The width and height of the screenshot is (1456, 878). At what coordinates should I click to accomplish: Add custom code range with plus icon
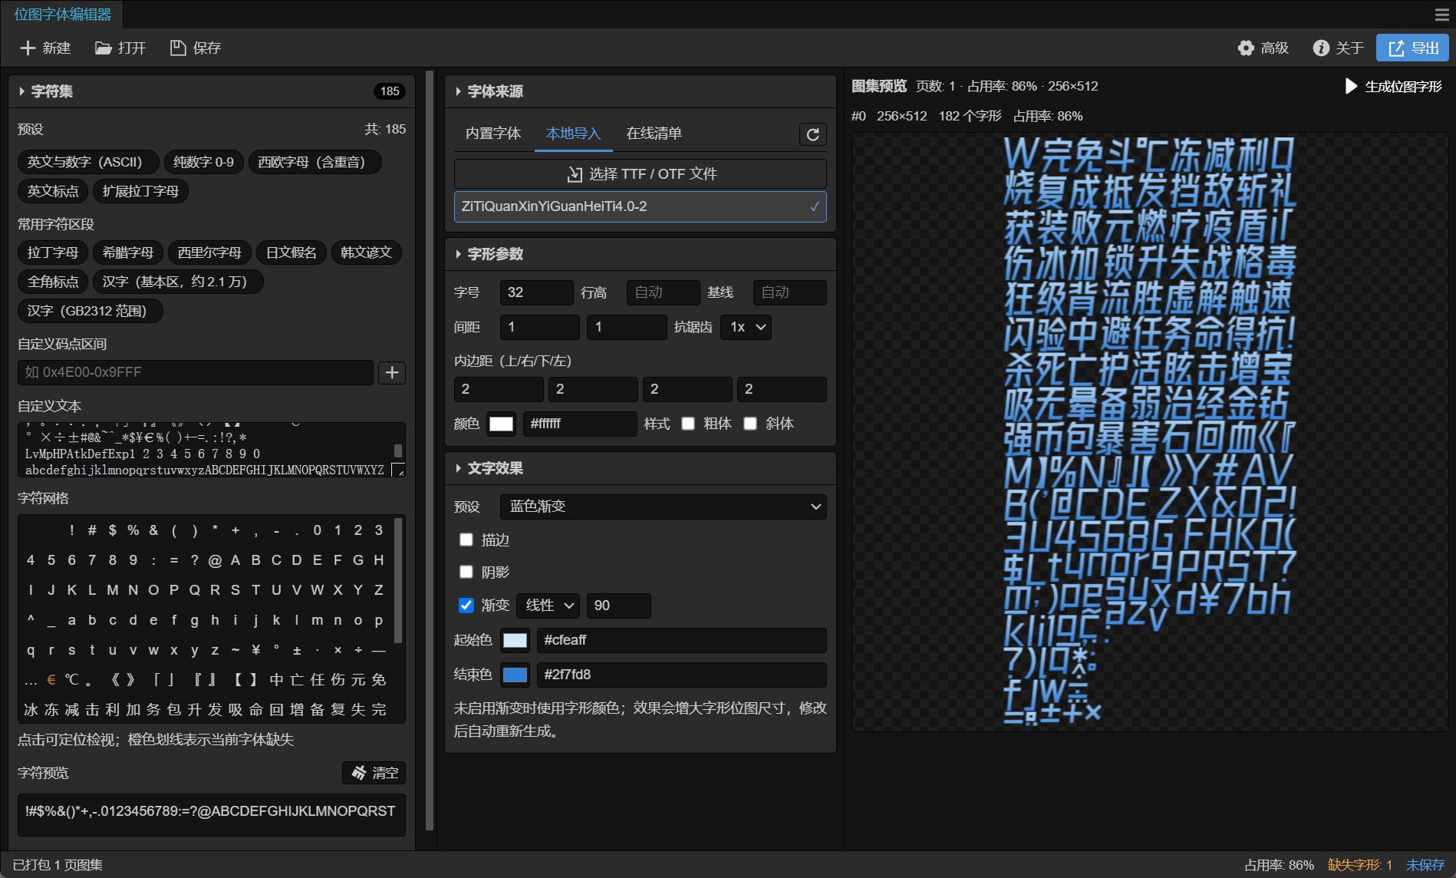coord(392,372)
